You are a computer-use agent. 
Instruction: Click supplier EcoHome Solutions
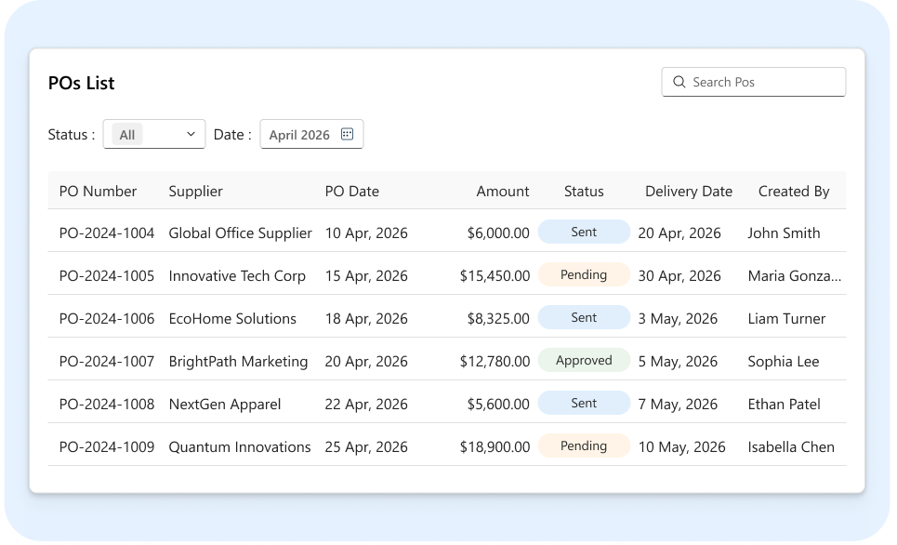pos(232,319)
